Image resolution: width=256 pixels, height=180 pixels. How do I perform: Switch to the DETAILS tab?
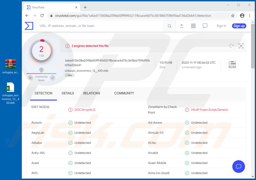(68, 93)
